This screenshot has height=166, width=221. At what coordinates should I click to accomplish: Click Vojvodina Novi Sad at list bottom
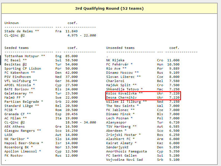click(124, 160)
